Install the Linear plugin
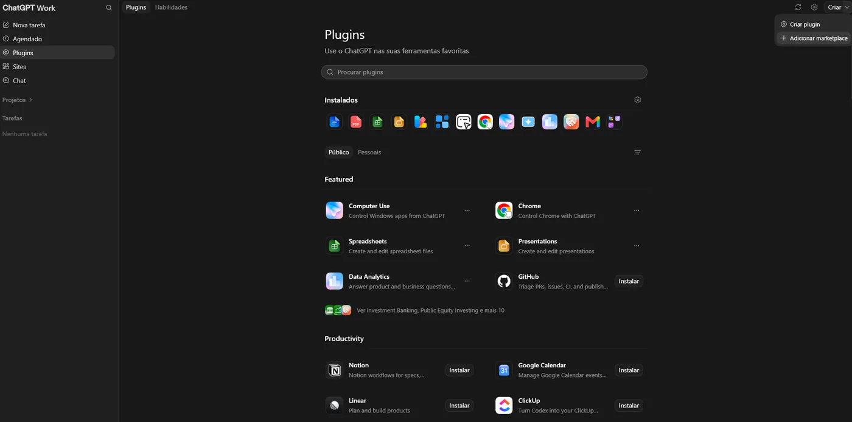 coord(459,406)
